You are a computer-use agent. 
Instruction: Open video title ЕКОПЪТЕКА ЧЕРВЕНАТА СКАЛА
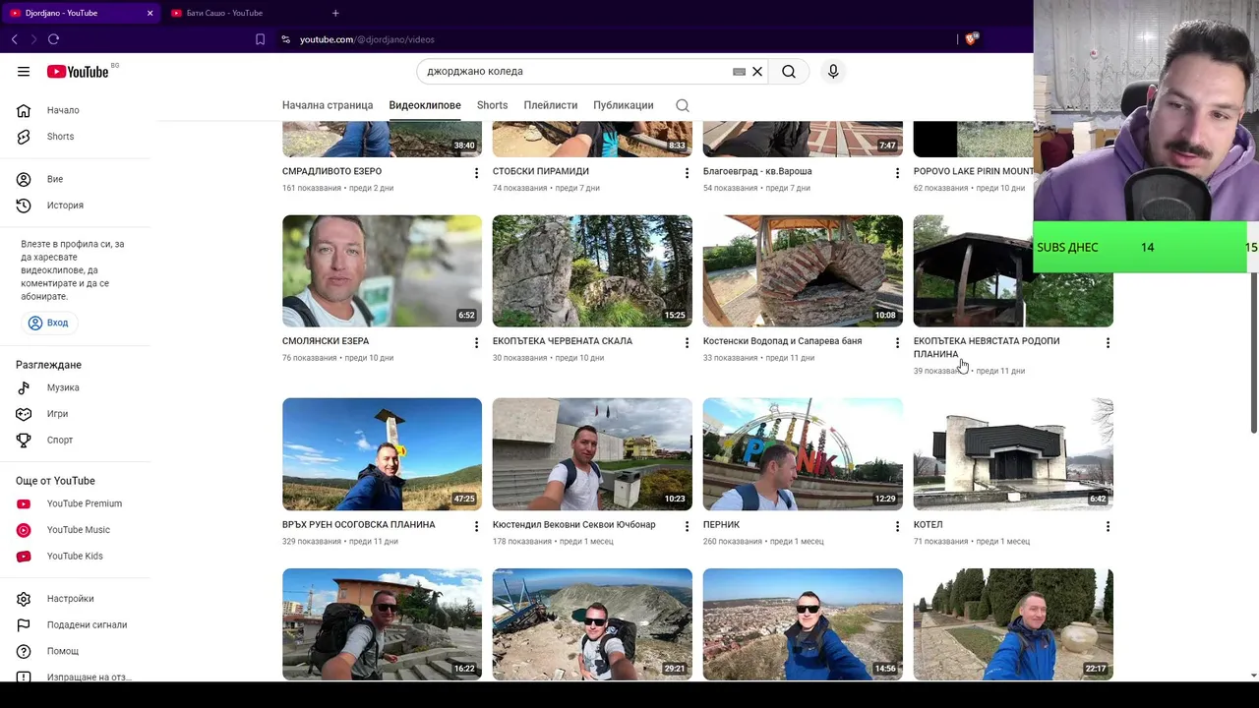click(x=563, y=341)
